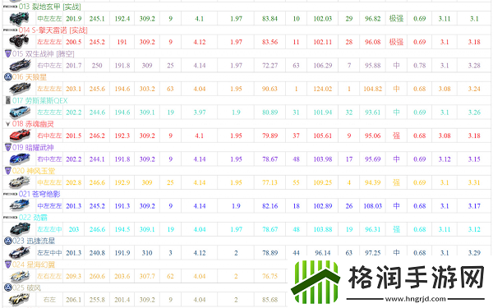Click the round badge icon beside 016 天狼星
The height and width of the screenshot is (308, 493).
coord(8,77)
